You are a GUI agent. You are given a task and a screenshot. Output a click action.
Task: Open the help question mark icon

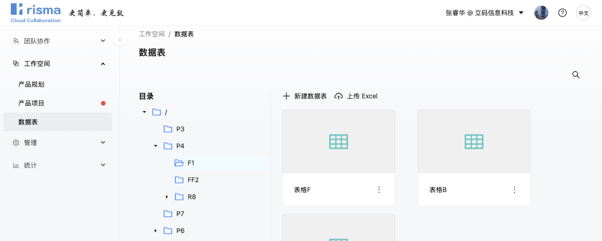coord(562,13)
